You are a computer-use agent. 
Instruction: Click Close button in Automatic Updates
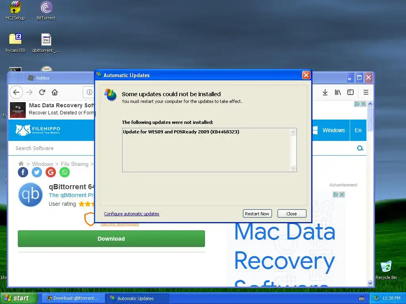pyautogui.click(x=291, y=213)
